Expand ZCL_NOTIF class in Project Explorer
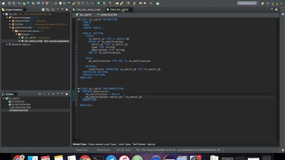The width and height of the screenshot is (285, 160). (x=20, y=38)
